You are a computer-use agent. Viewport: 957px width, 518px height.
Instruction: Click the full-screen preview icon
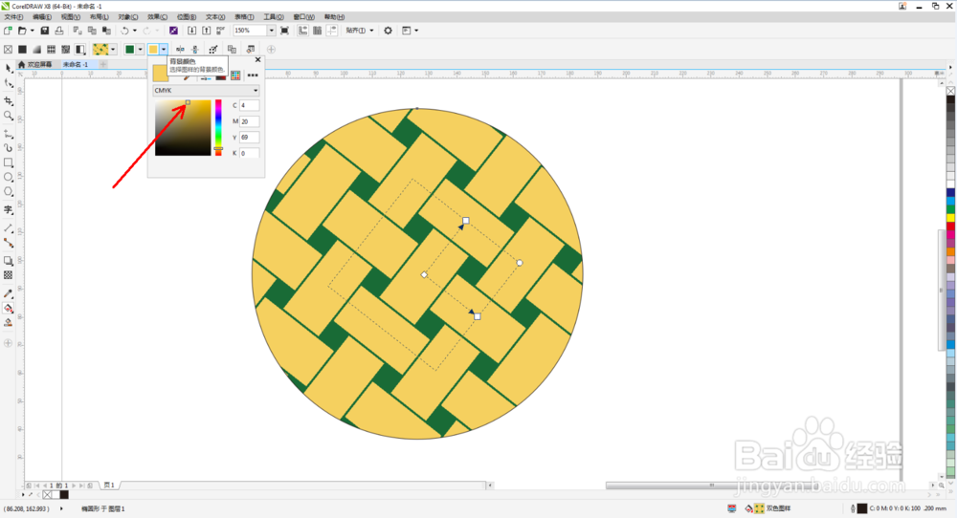[284, 31]
